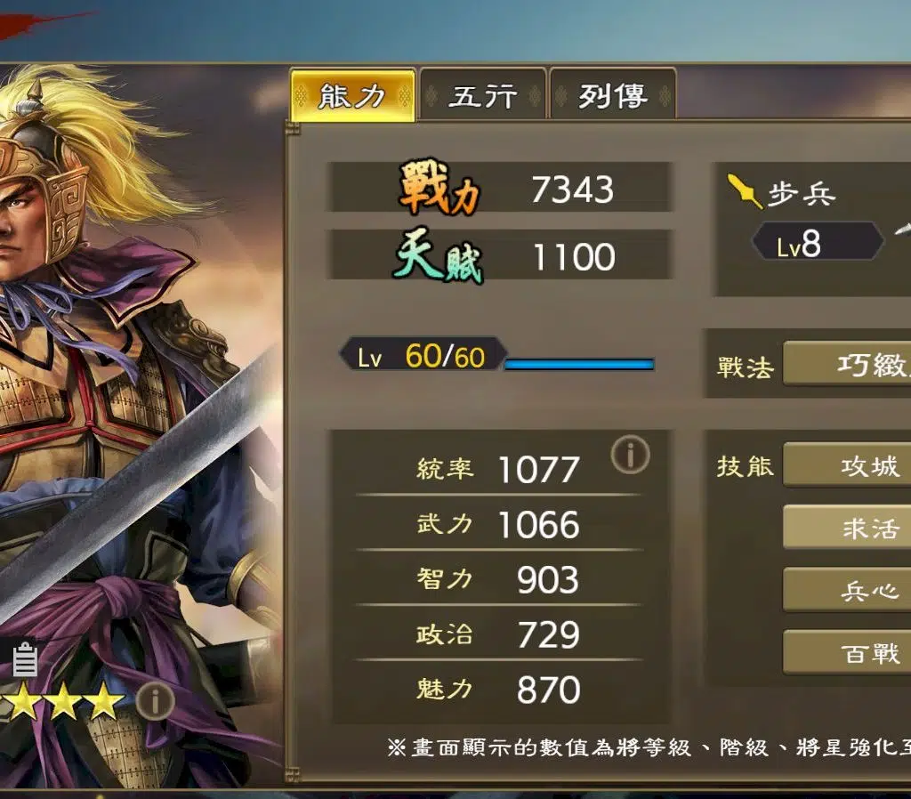Select the 天賦 talent emblem
The image size is (911, 799).
click(x=439, y=255)
